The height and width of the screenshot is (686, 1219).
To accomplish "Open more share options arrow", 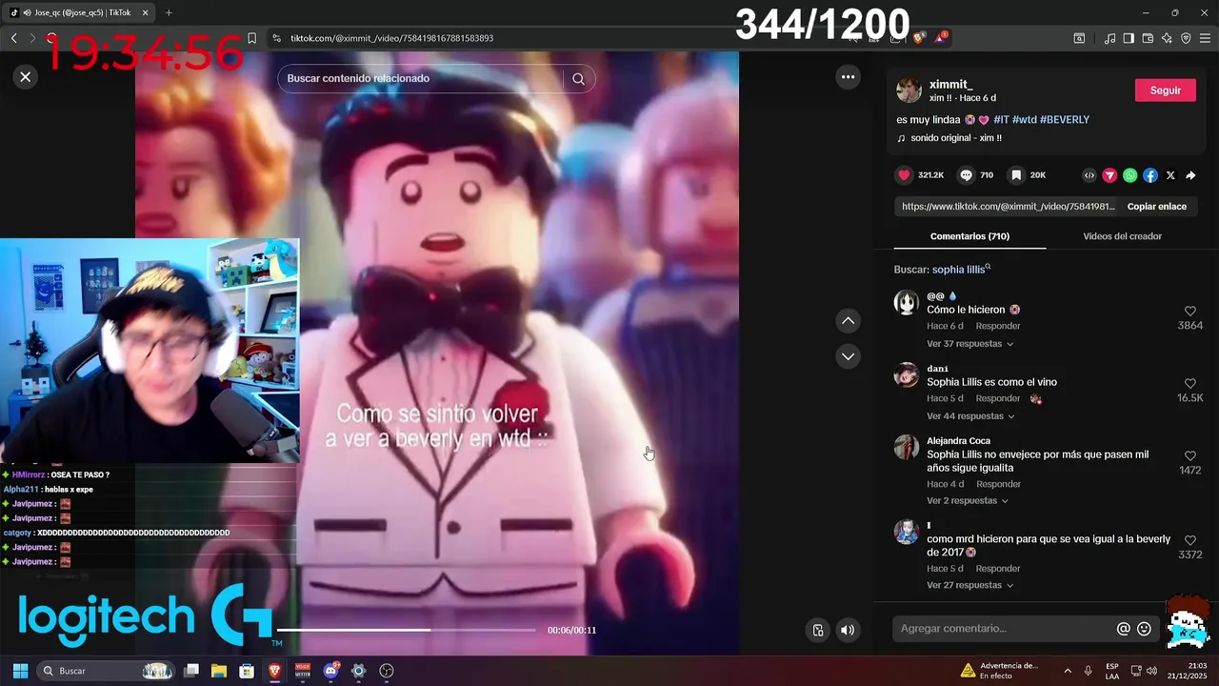I will click(x=1190, y=175).
